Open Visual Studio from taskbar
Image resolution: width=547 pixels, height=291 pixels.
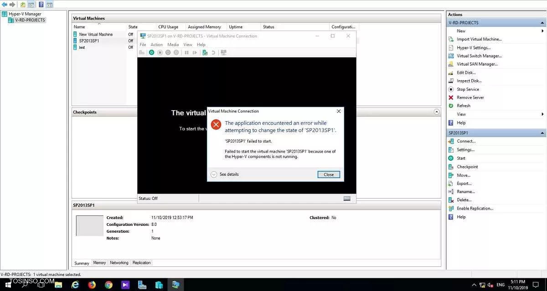[125, 285]
